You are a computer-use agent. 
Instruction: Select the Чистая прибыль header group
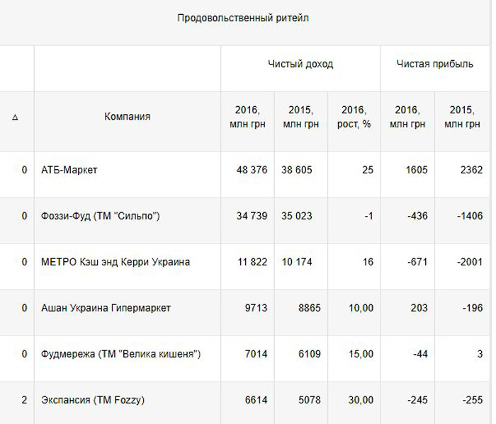click(436, 64)
